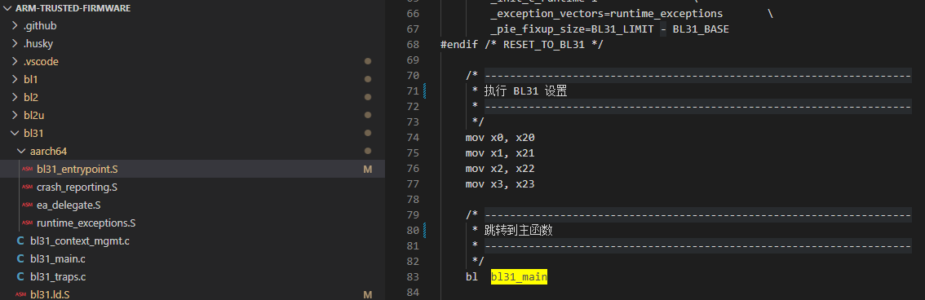The height and width of the screenshot is (300, 925).
Task: Click 'mov x3, x23' code line
Action: pyautogui.click(x=500, y=184)
